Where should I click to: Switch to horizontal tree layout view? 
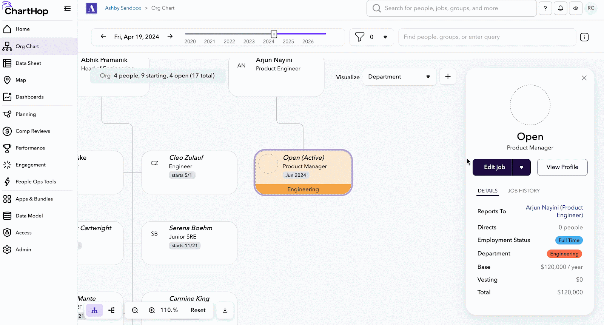click(111, 310)
